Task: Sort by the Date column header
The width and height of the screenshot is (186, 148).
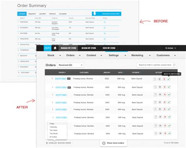Action: tap(121, 72)
